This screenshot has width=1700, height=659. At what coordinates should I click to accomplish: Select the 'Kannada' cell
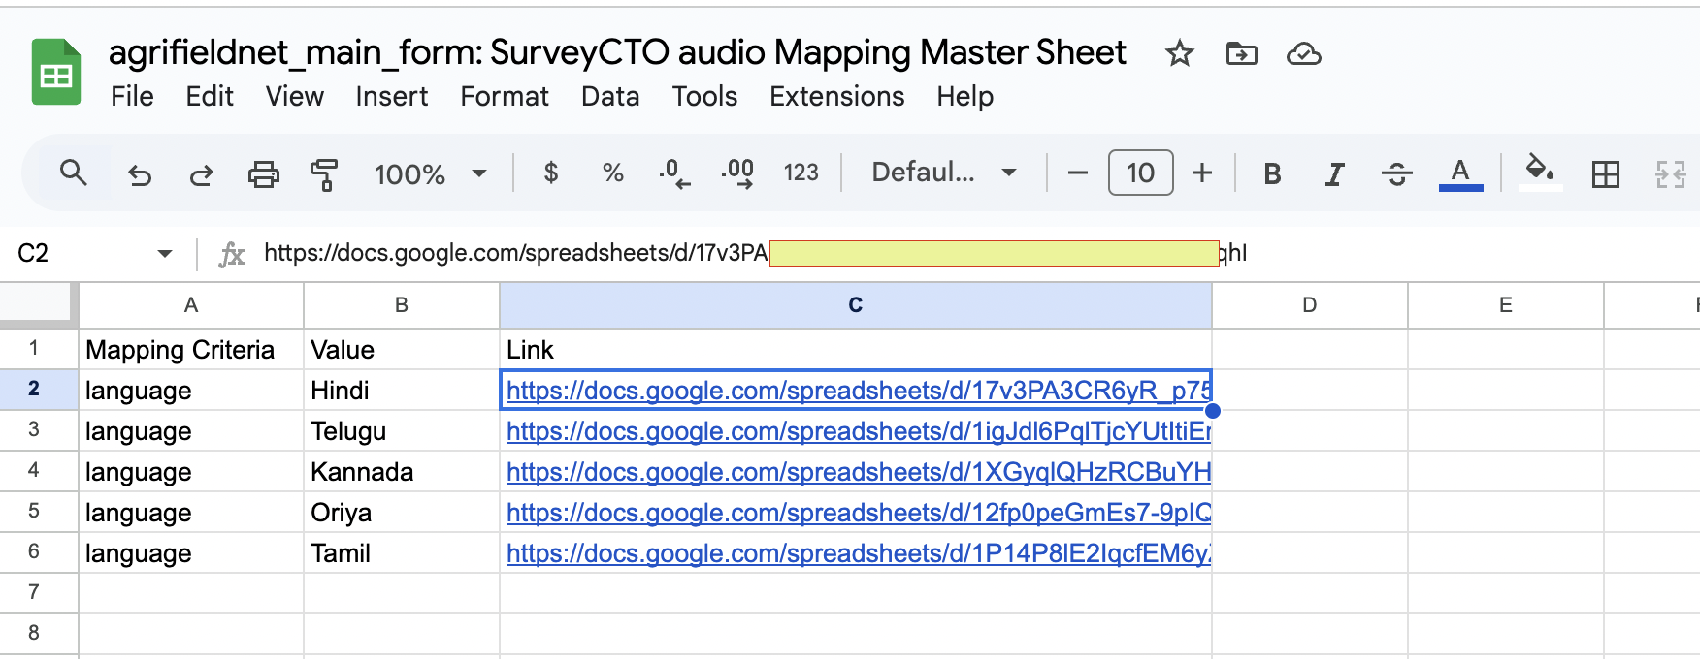[x=402, y=471]
